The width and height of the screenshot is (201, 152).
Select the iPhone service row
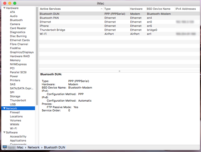pos(62,26)
